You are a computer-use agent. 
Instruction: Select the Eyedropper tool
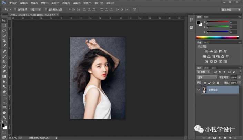point(4,46)
